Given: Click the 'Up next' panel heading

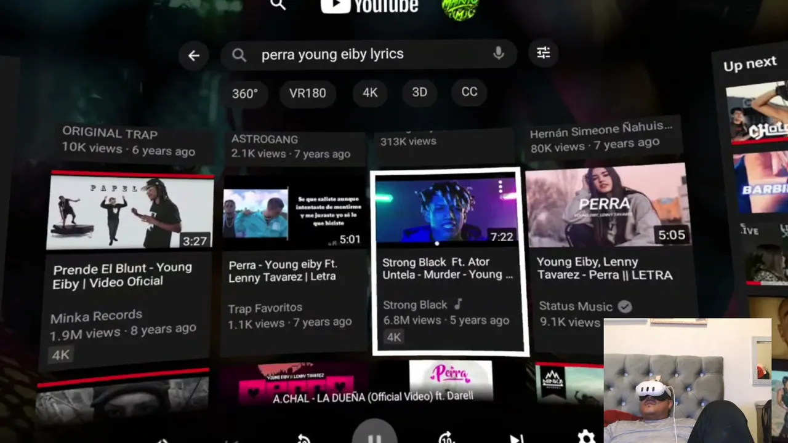Looking at the screenshot, I should [750, 64].
